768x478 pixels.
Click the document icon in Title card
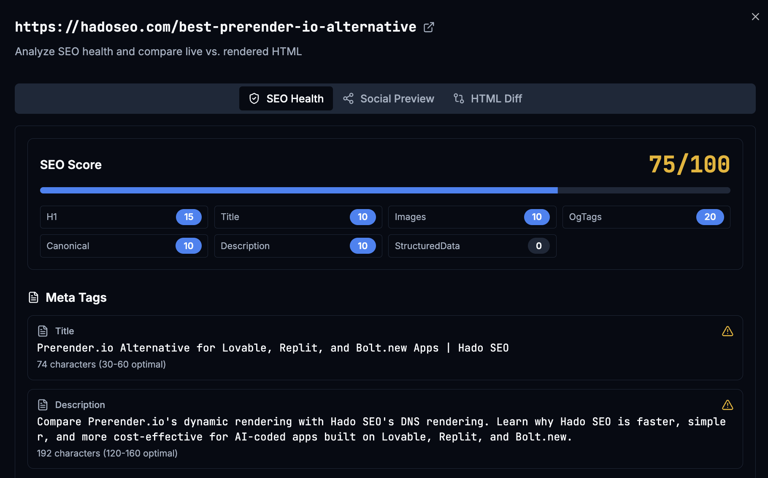tap(43, 331)
